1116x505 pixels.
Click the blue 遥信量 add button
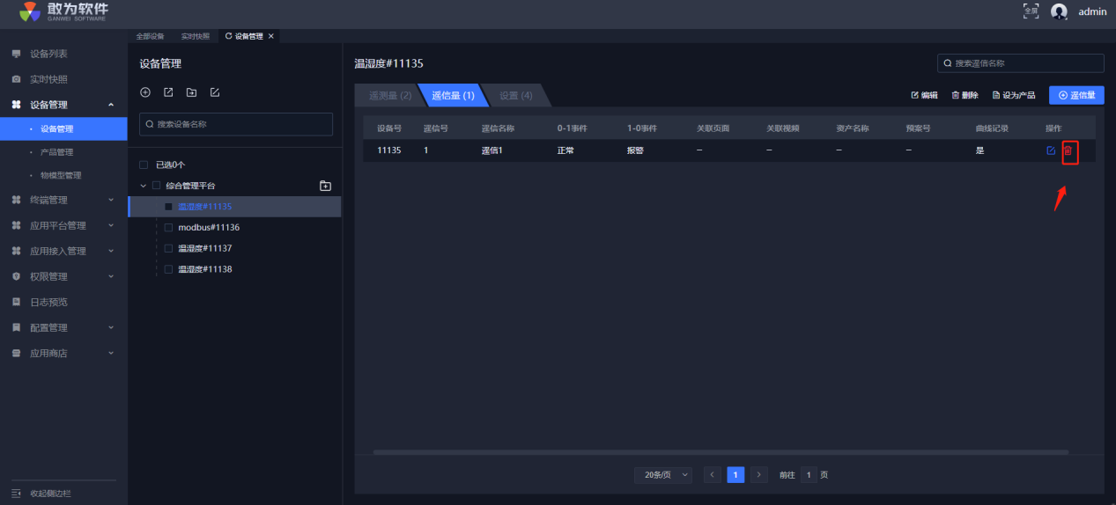point(1076,95)
